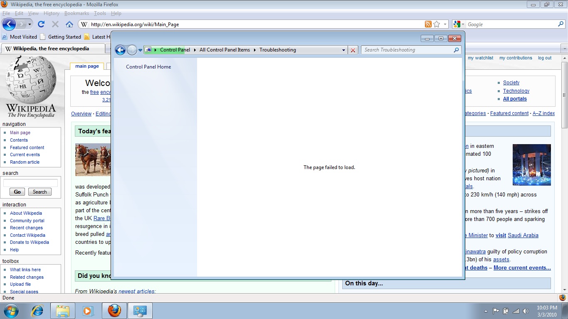The width and height of the screenshot is (568, 319).
Task: Open the Google search engine selector
Action: pyautogui.click(x=459, y=25)
